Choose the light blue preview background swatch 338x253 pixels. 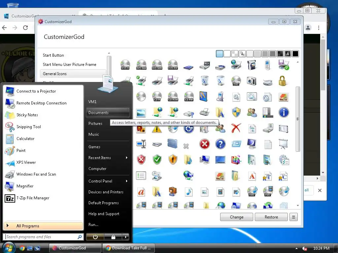[220, 54]
